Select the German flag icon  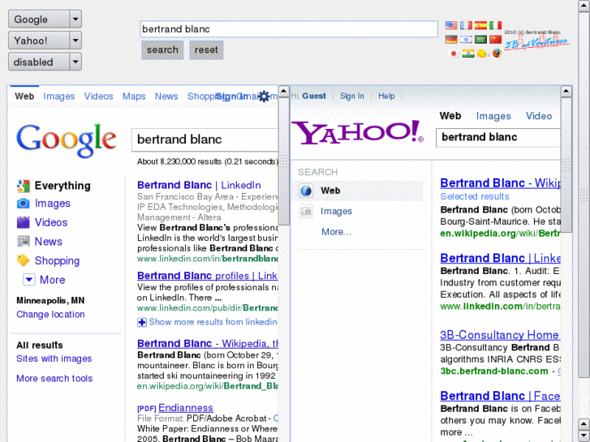(x=451, y=39)
